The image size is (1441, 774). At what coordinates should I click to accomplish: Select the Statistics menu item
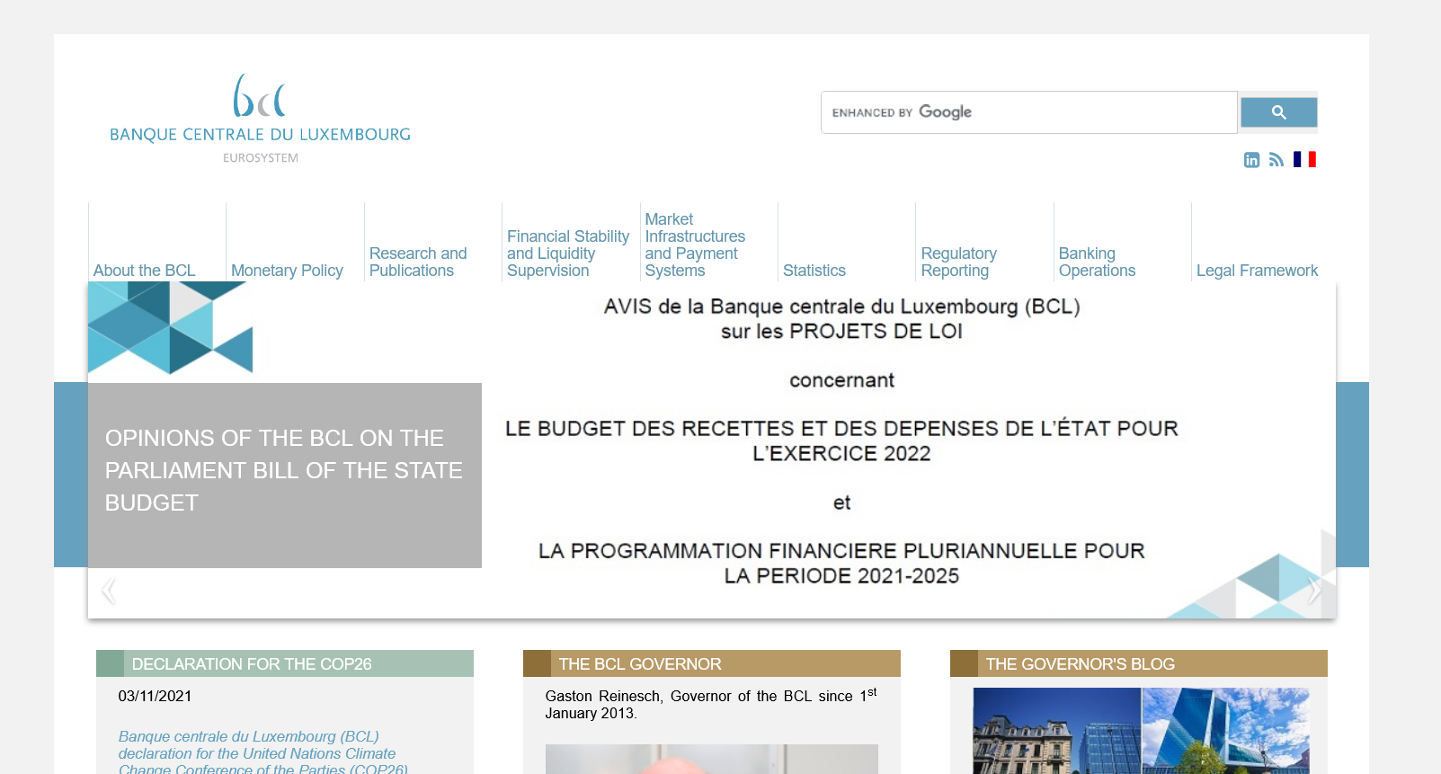click(814, 271)
